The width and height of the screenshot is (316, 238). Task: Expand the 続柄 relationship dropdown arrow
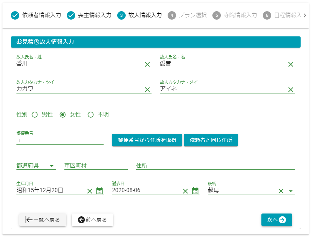pos(290,191)
